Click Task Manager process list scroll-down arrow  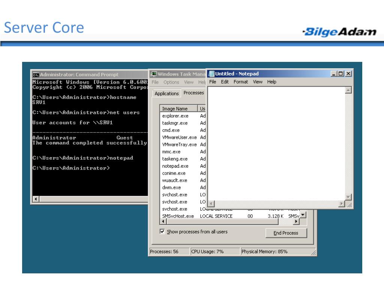303,215
